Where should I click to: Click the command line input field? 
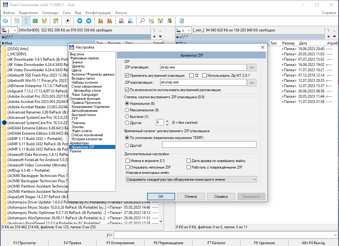pyautogui.click(x=223, y=235)
